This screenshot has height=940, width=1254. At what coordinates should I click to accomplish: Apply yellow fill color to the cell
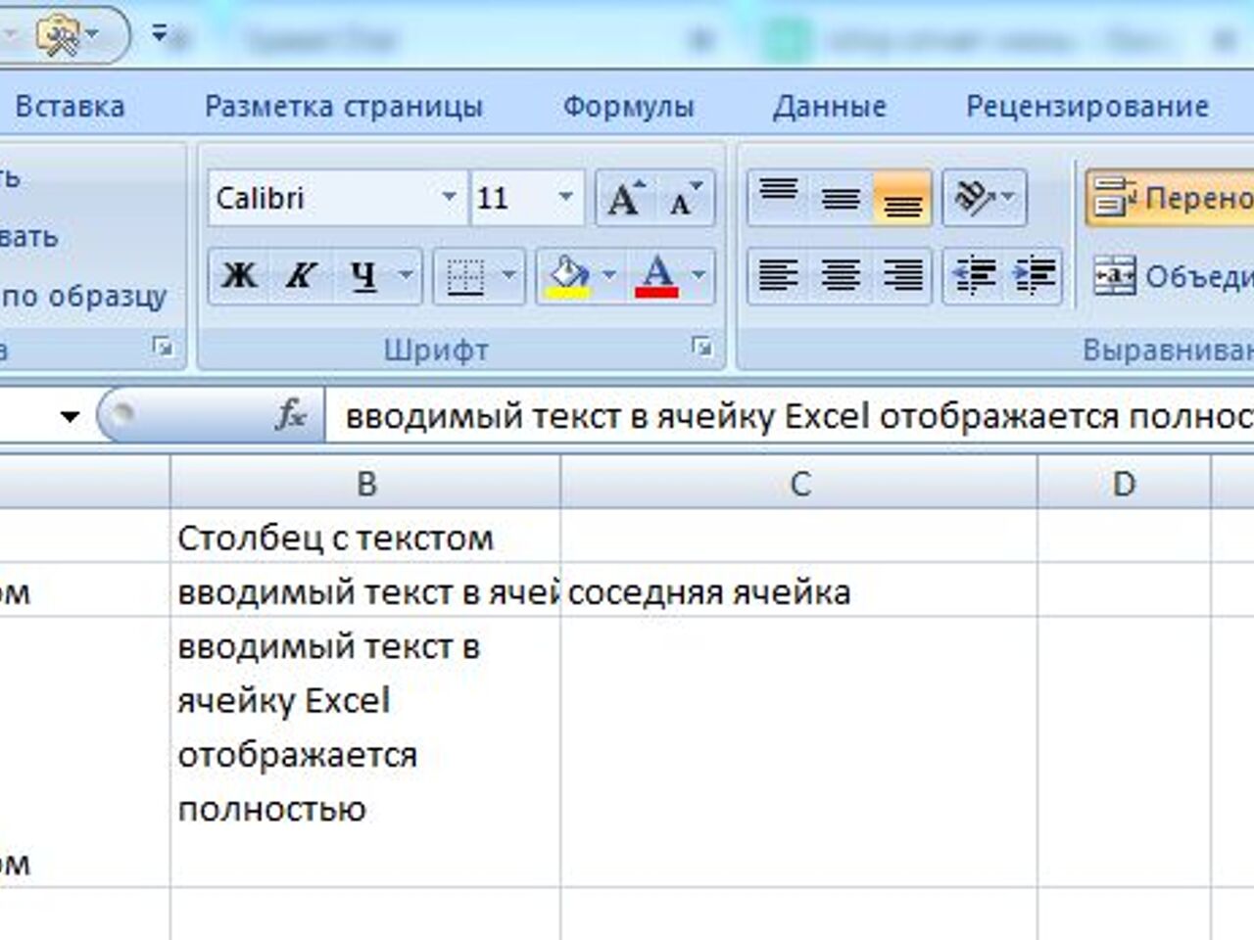(x=566, y=276)
